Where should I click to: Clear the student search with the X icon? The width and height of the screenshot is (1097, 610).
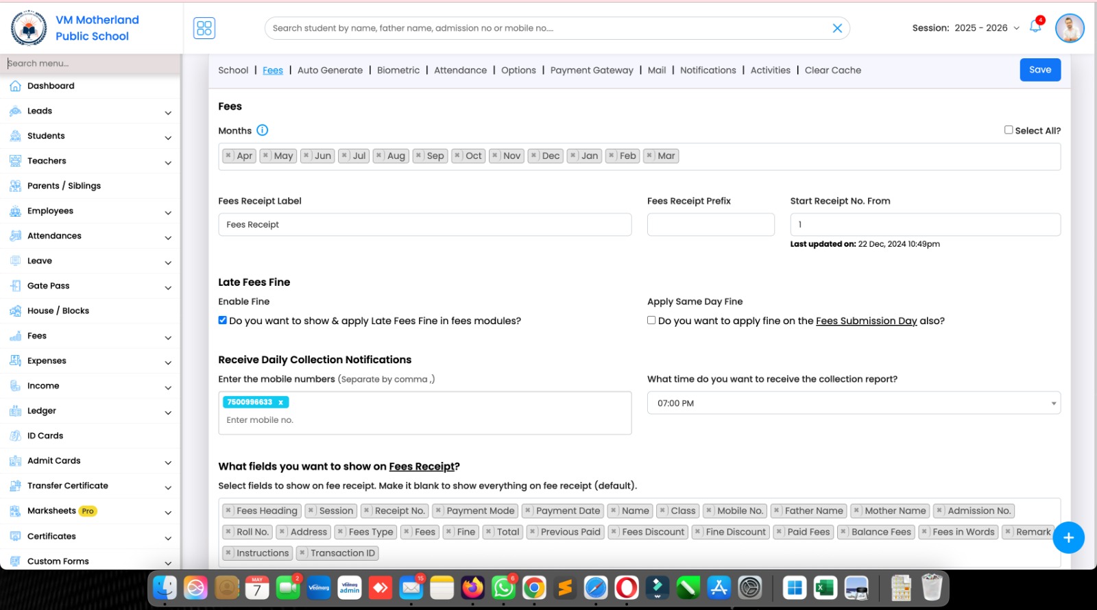[837, 28]
